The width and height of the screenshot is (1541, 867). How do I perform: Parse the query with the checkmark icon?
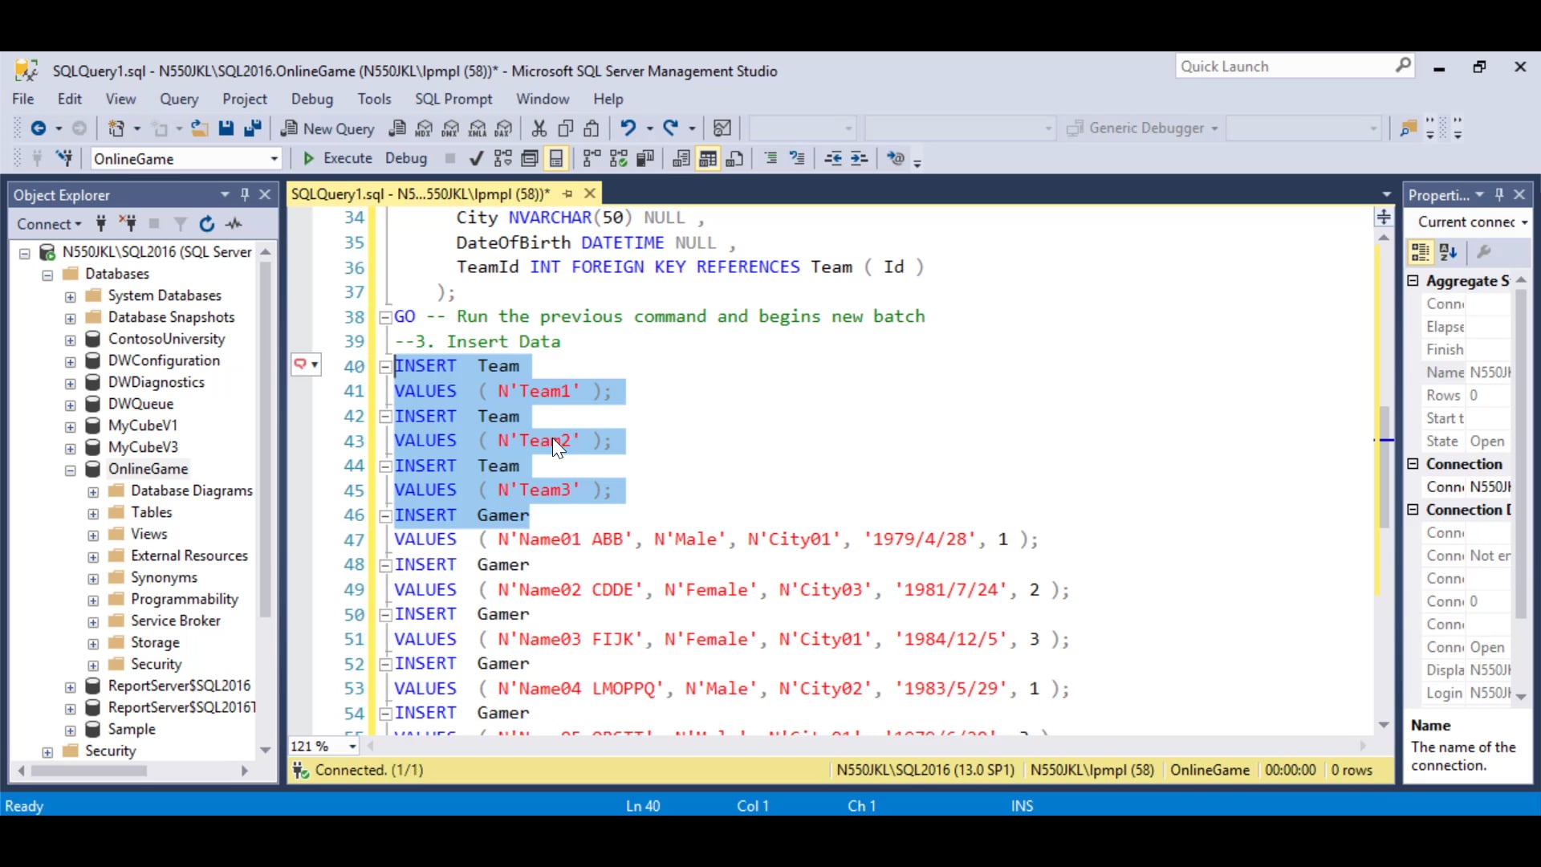click(x=476, y=158)
